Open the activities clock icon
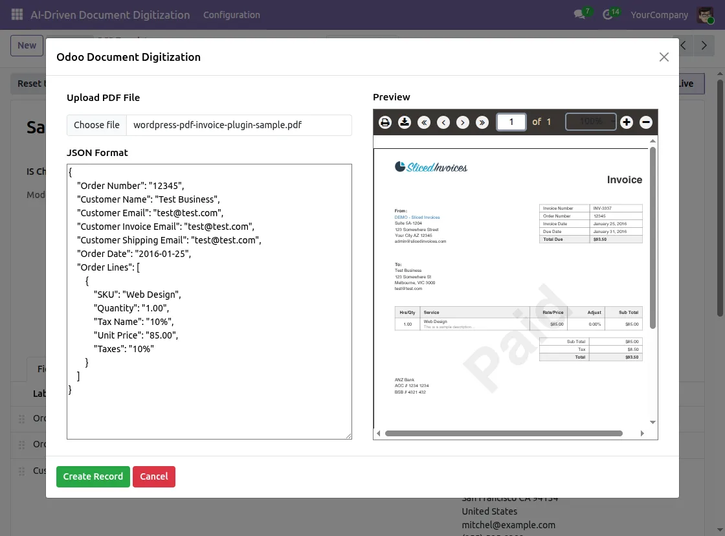 tap(608, 15)
